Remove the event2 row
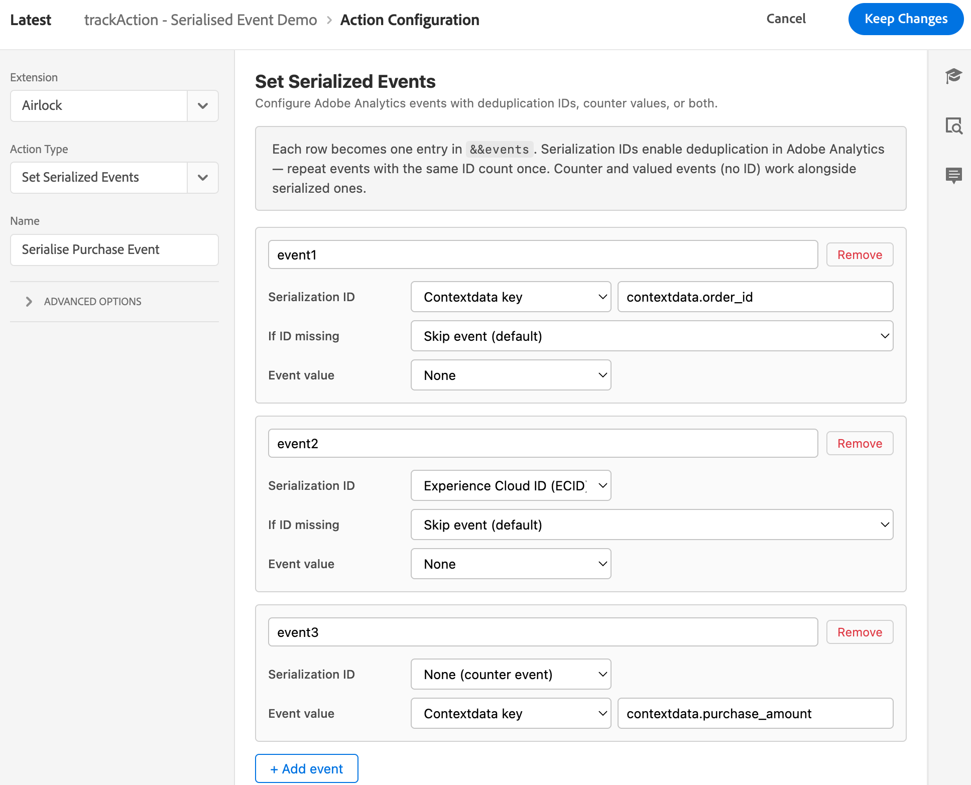Image resolution: width=971 pixels, height=785 pixels. tap(860, 443)
